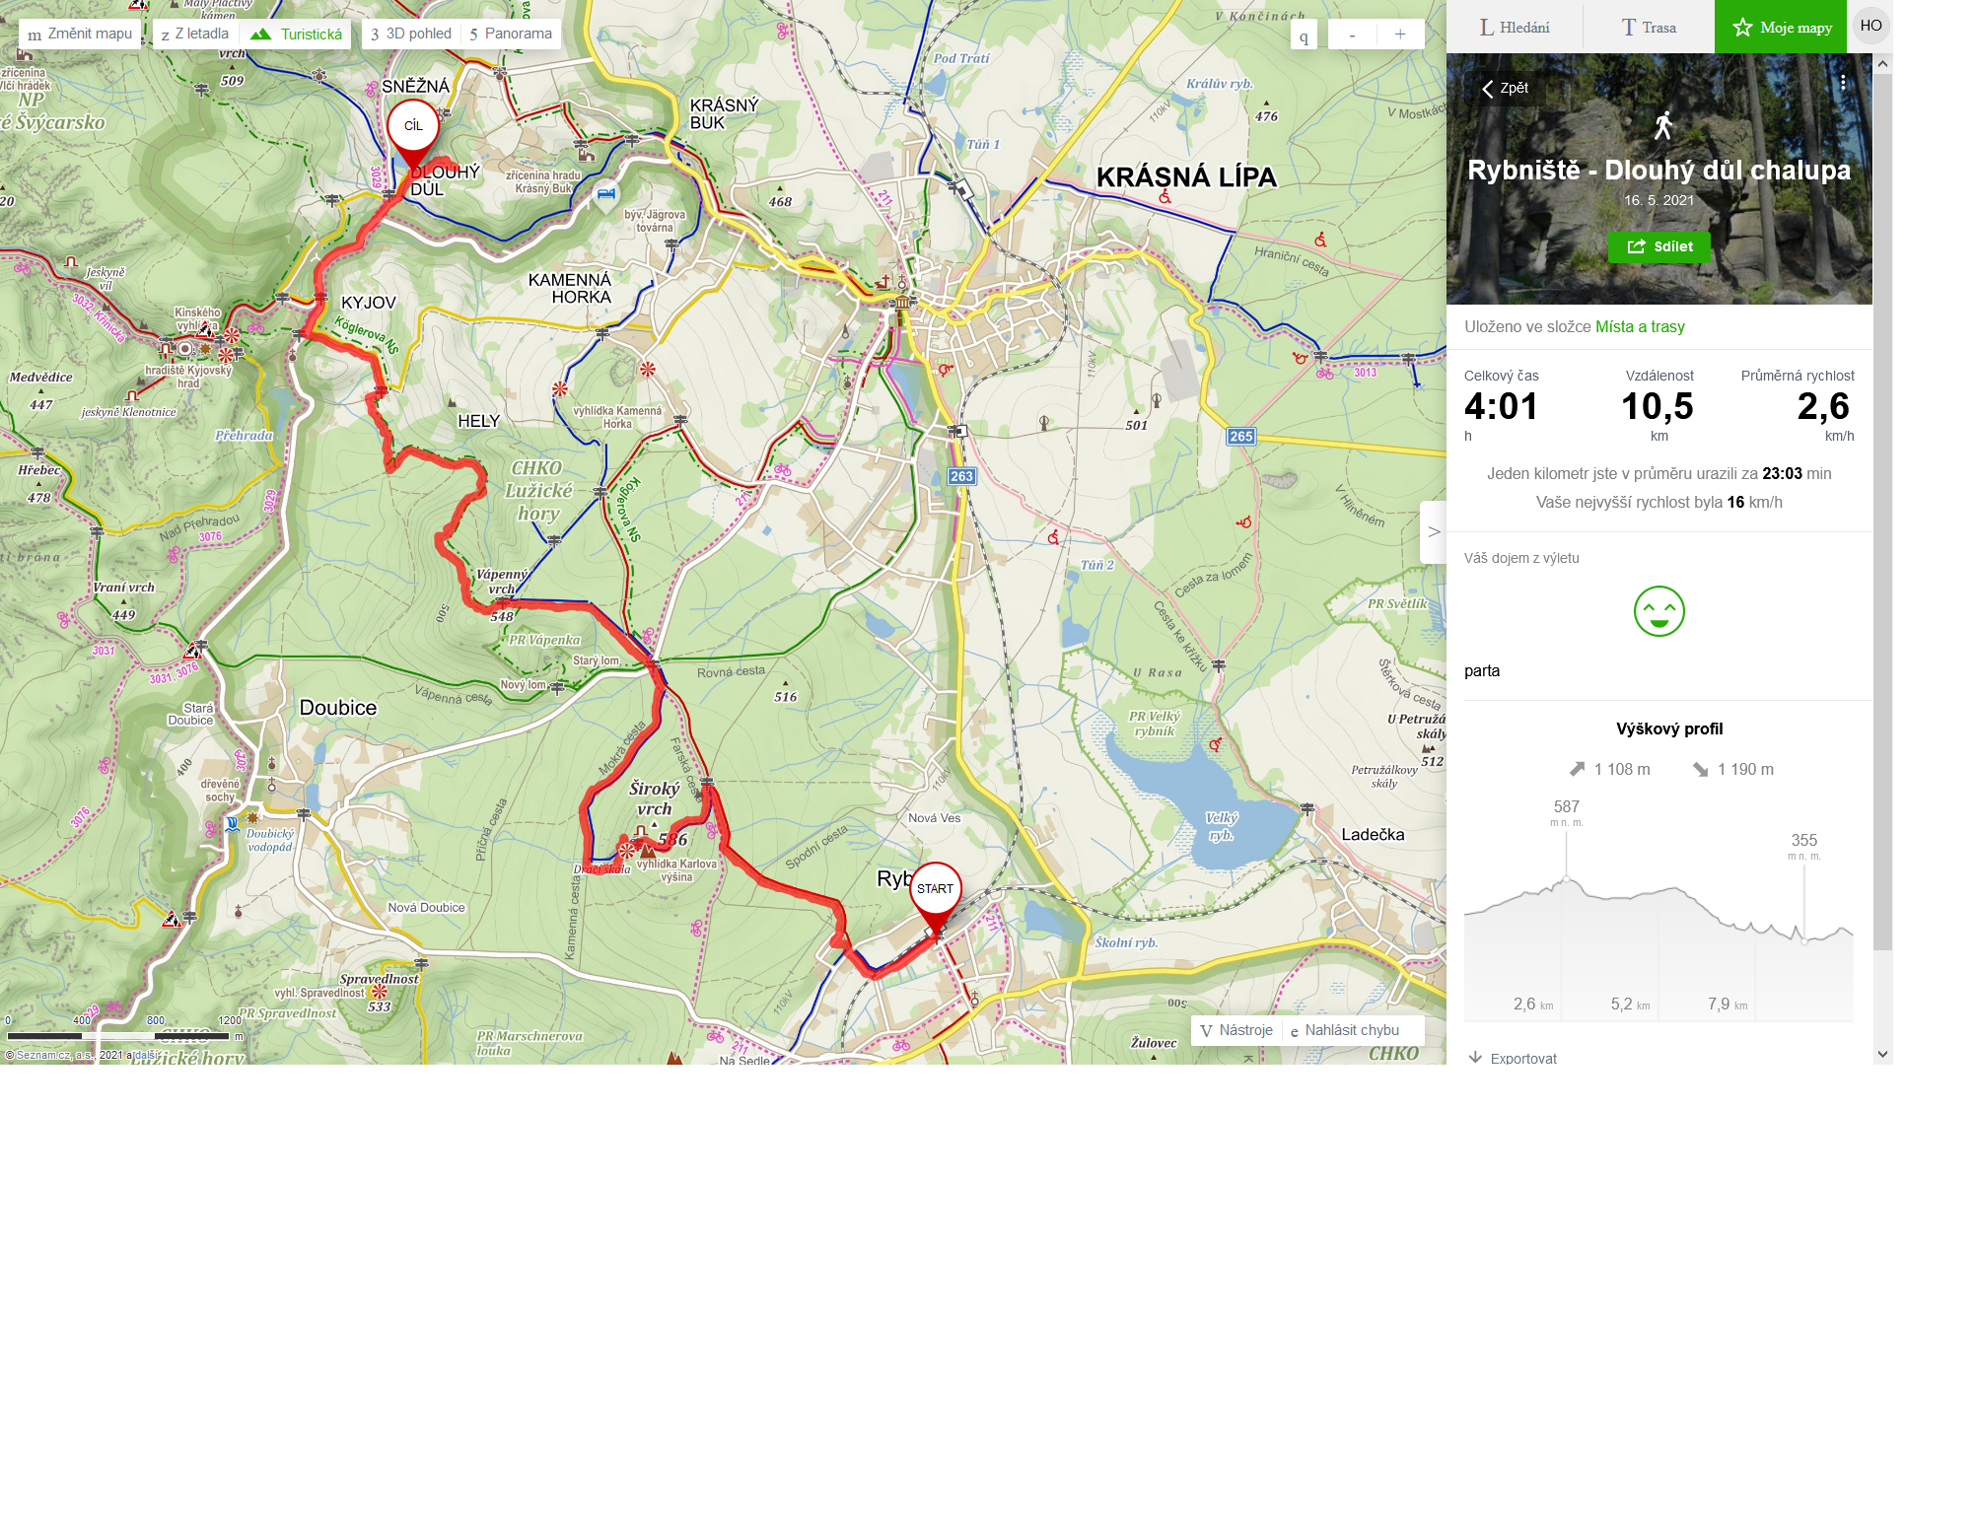Click the map search icon button
The height and width of the screenshot is (1526, 1976).
[1304, 35]
